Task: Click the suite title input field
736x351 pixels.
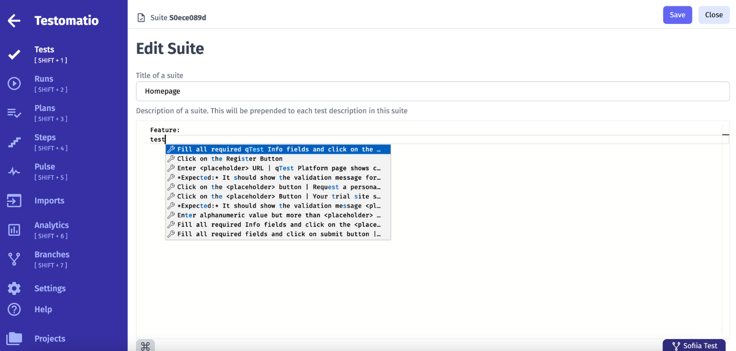Action: point(432,91)
